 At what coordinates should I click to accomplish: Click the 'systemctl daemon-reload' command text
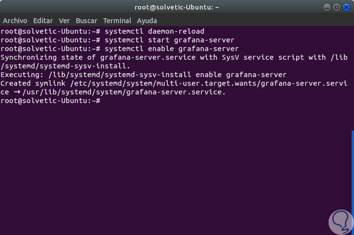tap(154, 31)
